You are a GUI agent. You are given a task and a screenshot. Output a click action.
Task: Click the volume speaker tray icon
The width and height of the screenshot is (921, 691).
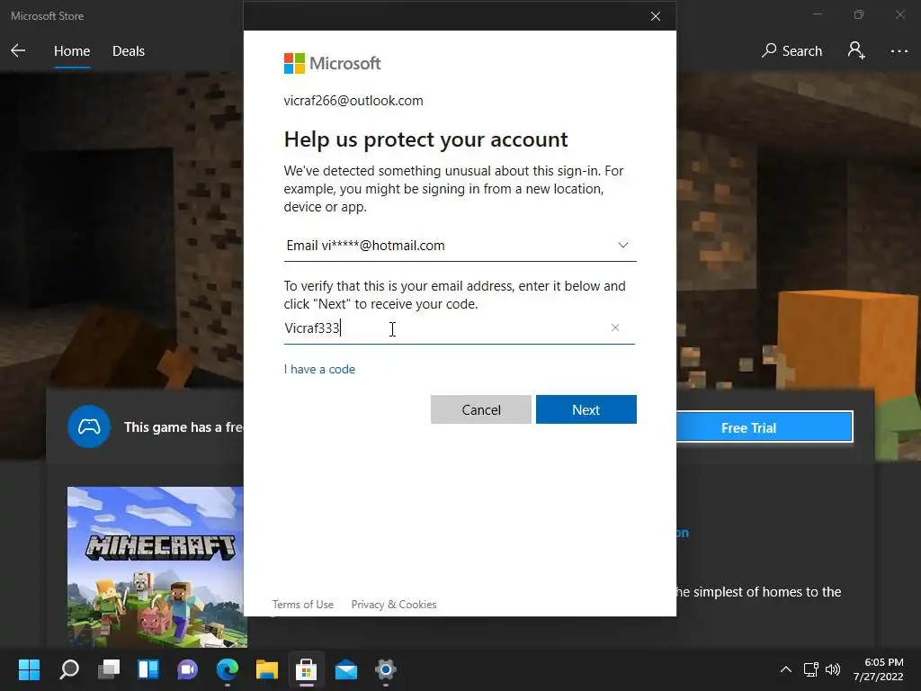pyautogui.click(x=833, y=669)
